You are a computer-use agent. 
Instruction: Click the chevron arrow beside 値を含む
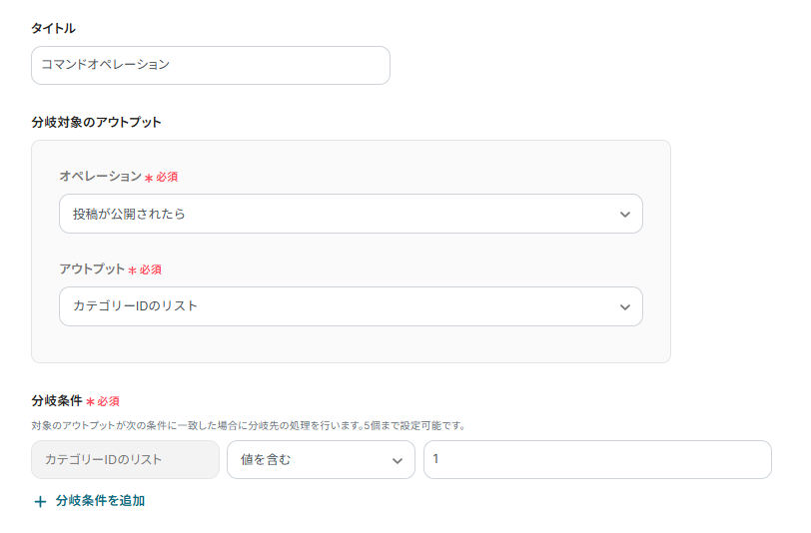[398, 460]
